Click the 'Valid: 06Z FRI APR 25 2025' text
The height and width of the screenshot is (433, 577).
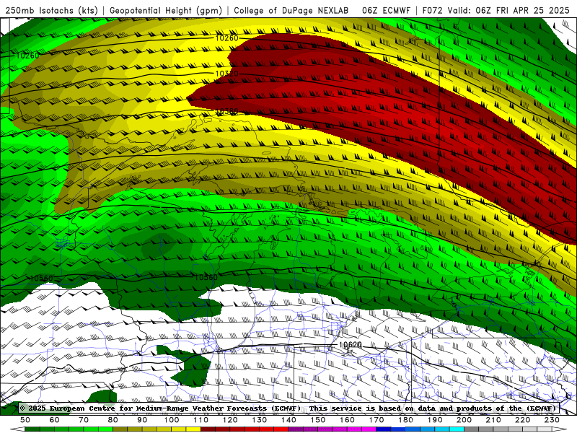pyautogui.click(x=509, y=11)
